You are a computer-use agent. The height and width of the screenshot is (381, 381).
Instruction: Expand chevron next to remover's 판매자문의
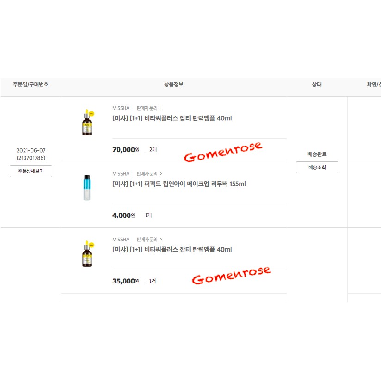[x=161, y=174]
